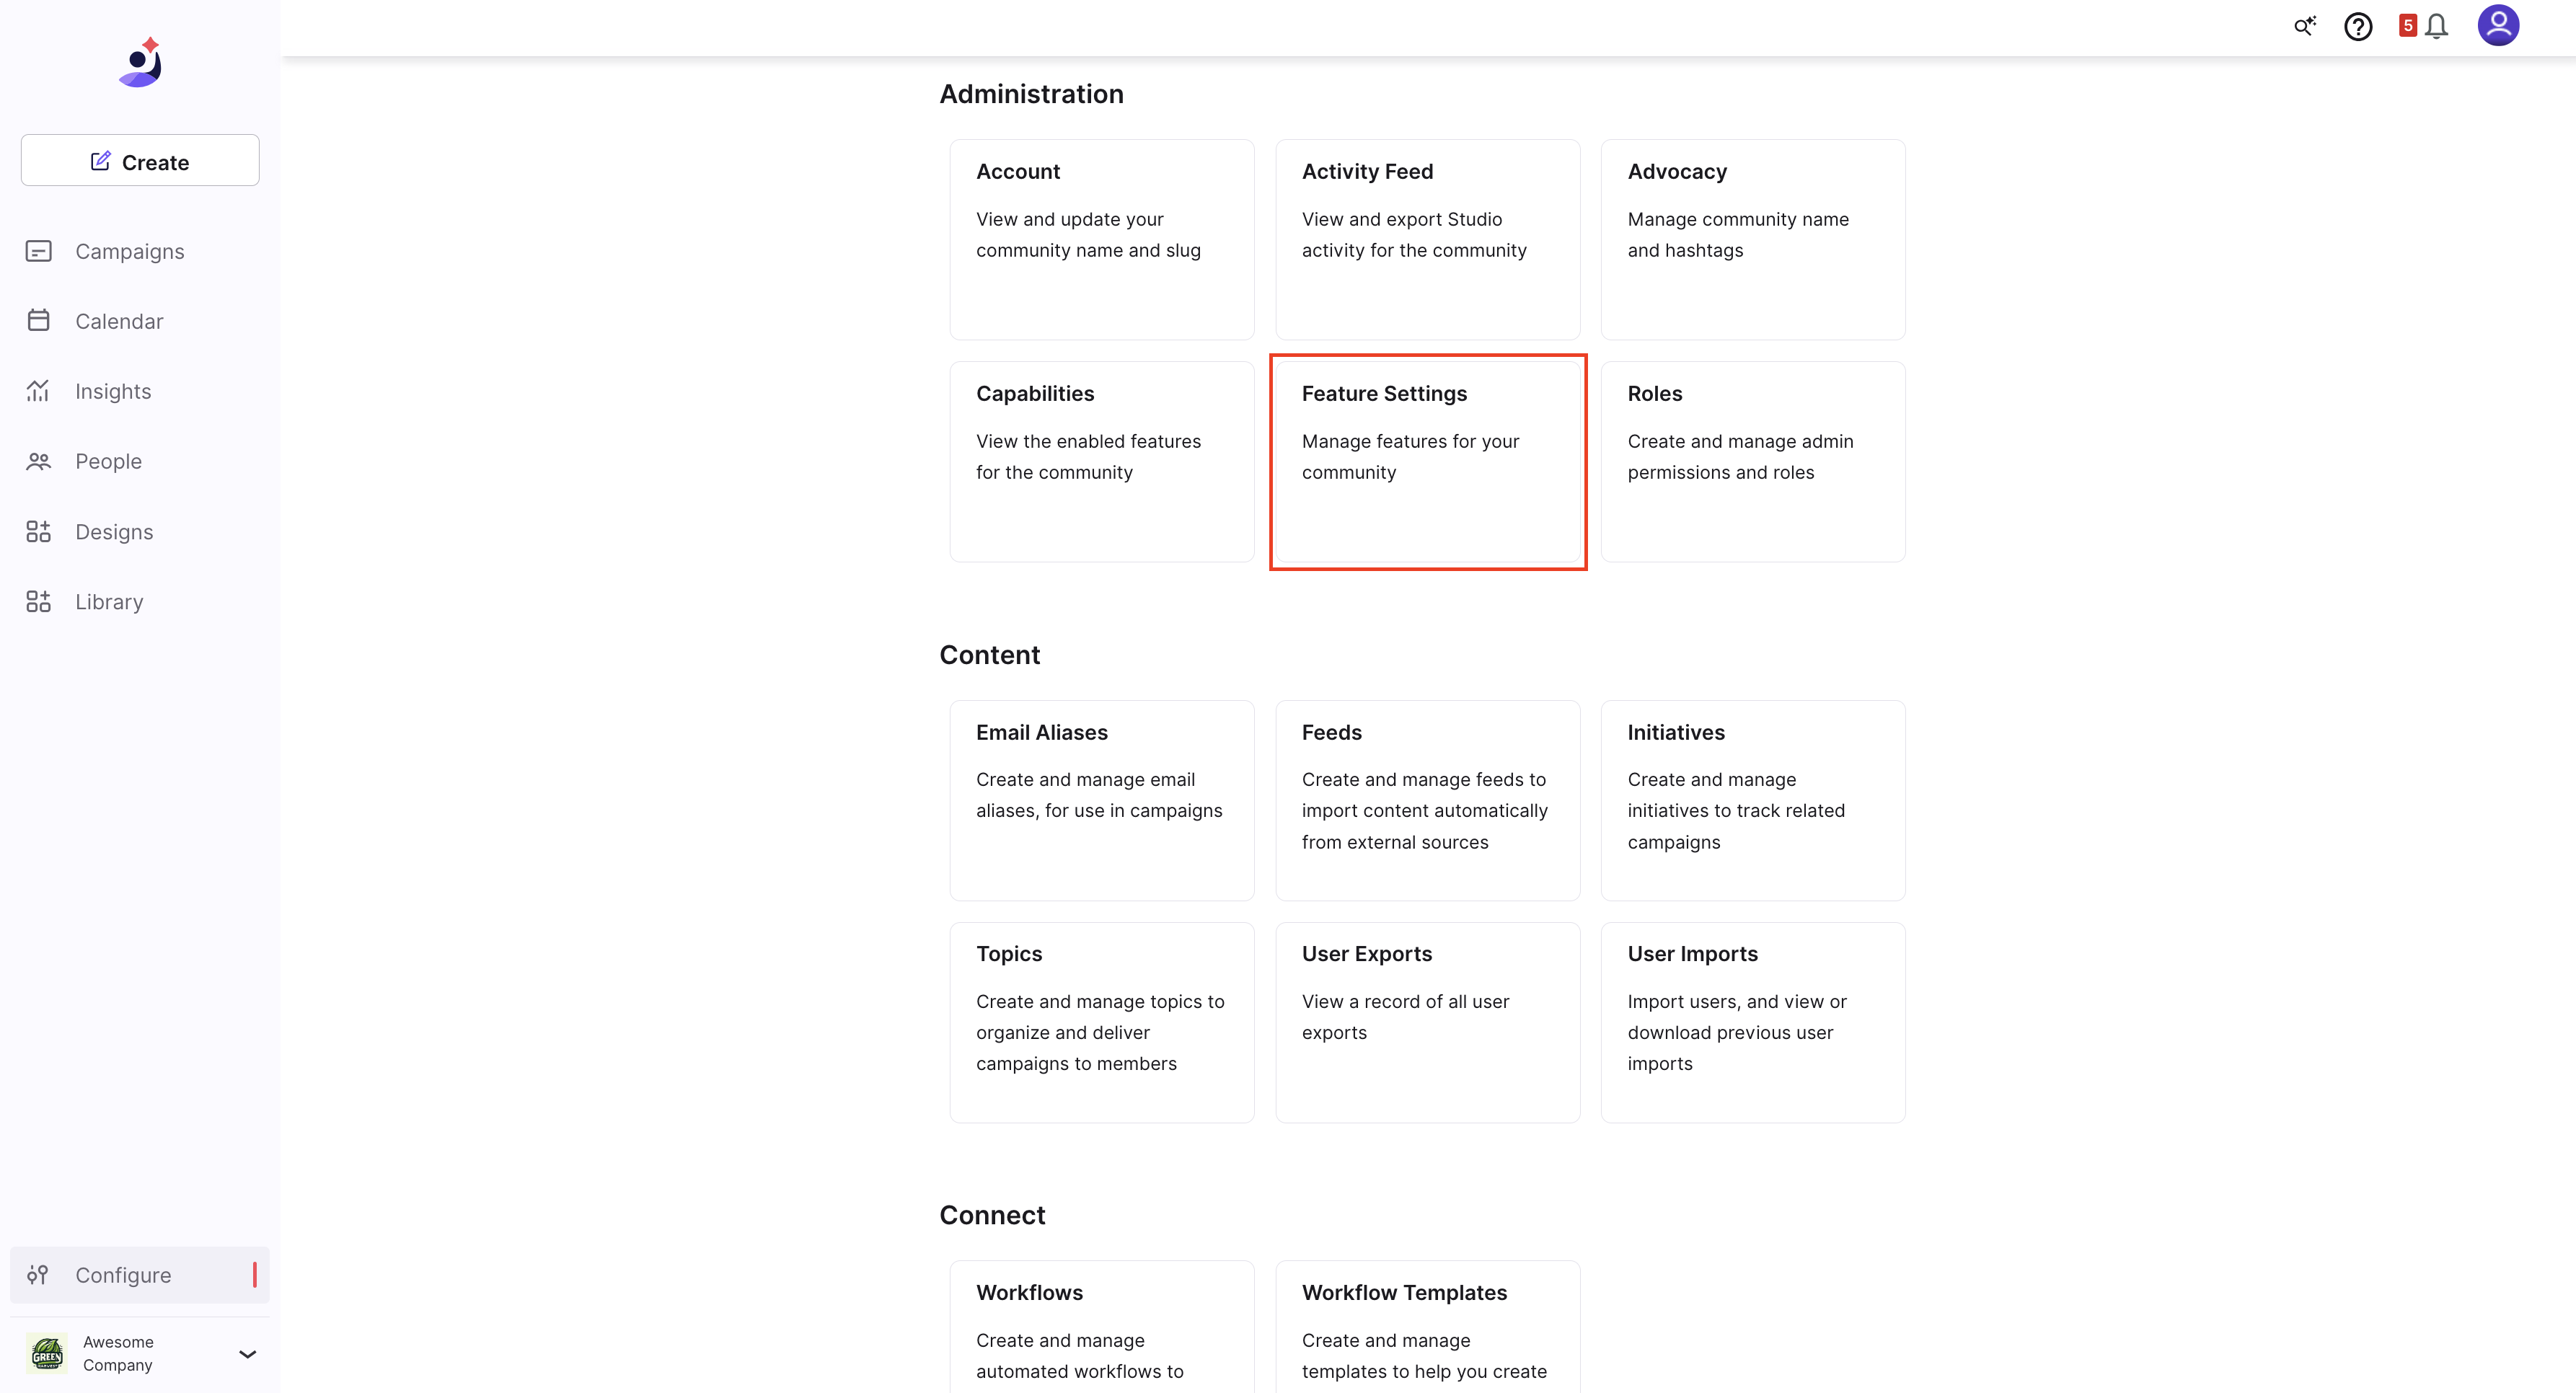The height and width of the screenshot is (1393, 2576).
Task: Open the user profile avatar
Action: click(2498, 26)
